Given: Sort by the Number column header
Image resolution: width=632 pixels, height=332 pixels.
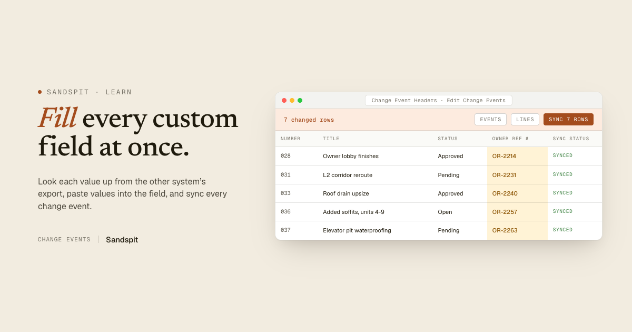Looking at the screenshot, I should click(290, 139).
